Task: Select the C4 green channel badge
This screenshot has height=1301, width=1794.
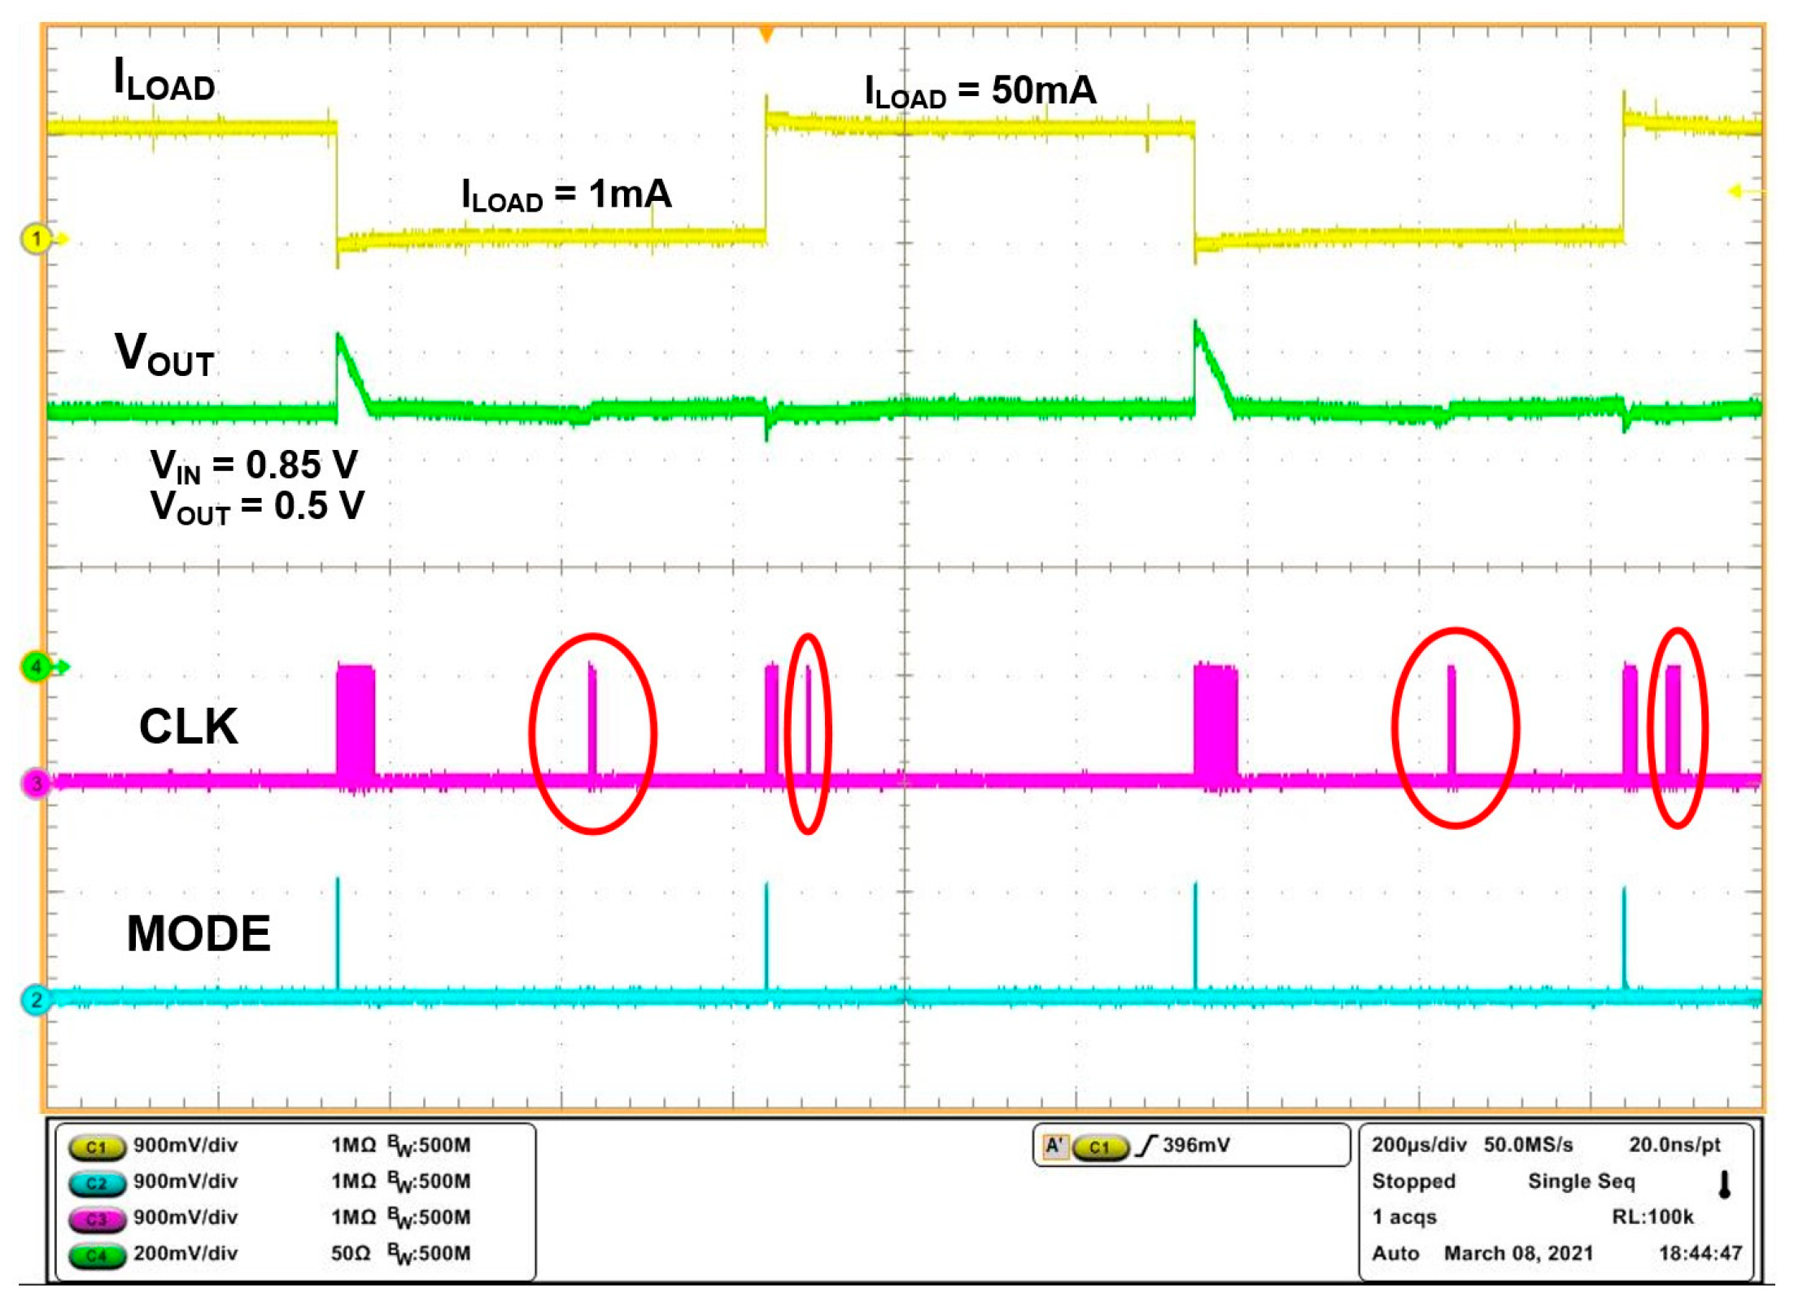Action: point(96,1255)
